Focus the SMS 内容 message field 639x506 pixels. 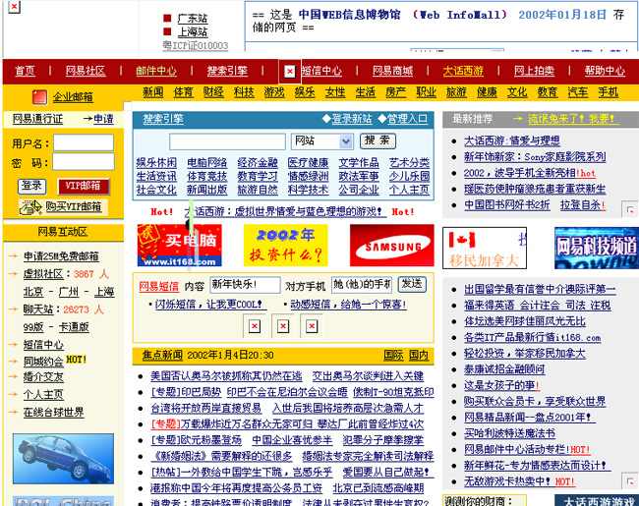click(x=245, y=284)
